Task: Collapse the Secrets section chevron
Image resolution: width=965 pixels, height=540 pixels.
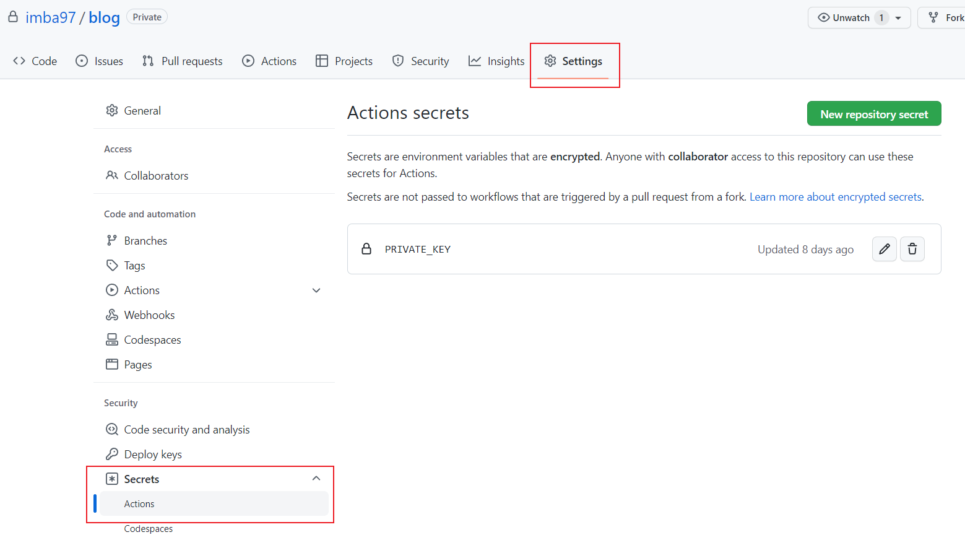Action: point(316,479)
